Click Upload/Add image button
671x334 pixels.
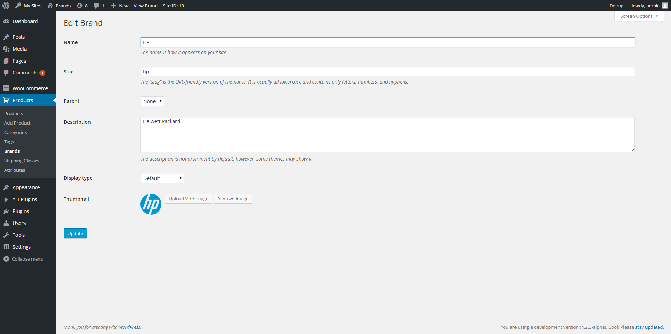(188, 199)
